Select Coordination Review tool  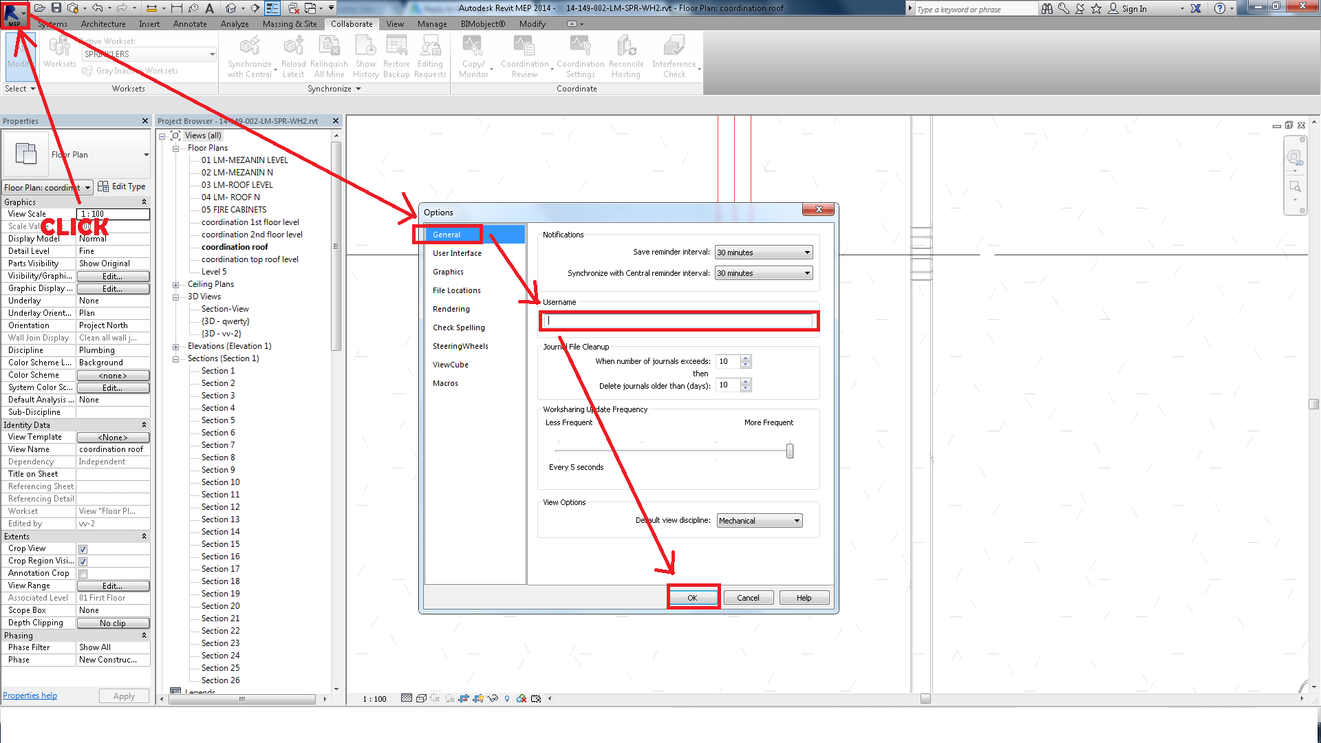525,55
